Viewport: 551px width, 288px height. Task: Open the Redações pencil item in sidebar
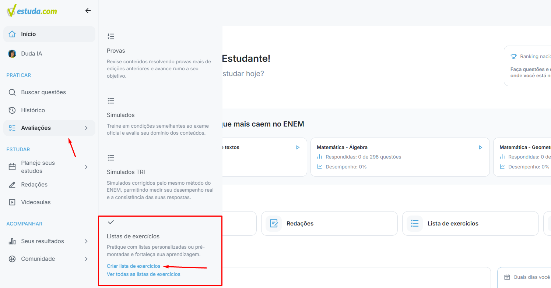[x=49, y=185]
